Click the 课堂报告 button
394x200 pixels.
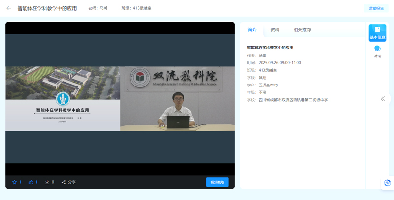(x=376, y=8)
